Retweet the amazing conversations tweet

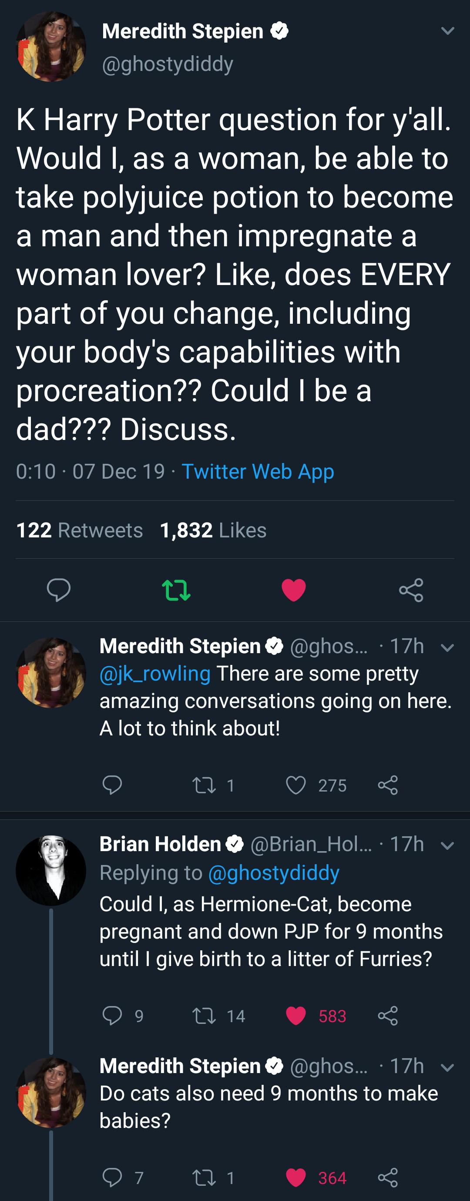coord(204,785)
